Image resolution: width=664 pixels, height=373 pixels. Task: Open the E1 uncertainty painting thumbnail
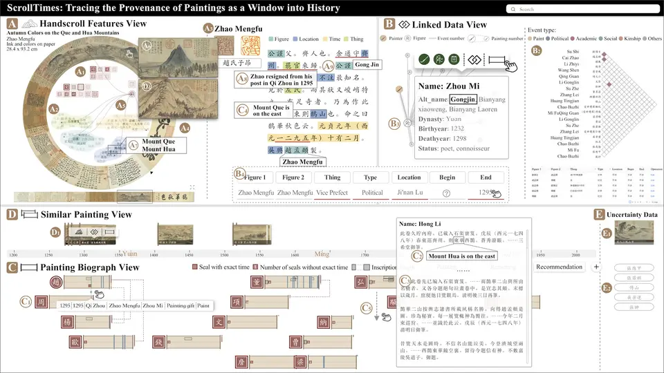pos(634,233)
